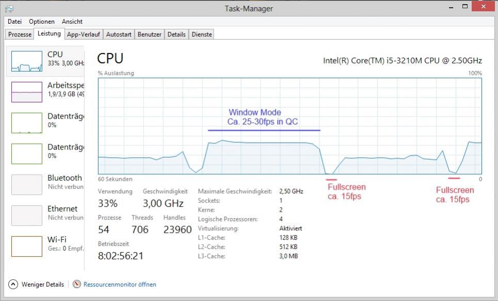
Task: Select the second Datenträger disk graph
Action: point(27,154)
